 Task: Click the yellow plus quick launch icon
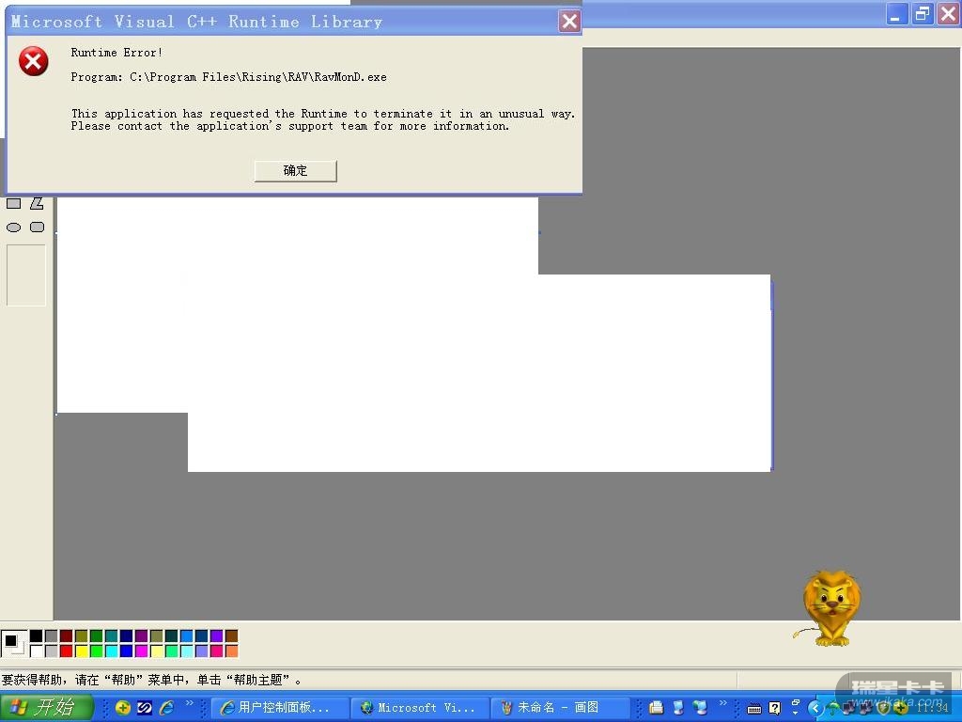[x=122, y=708]
